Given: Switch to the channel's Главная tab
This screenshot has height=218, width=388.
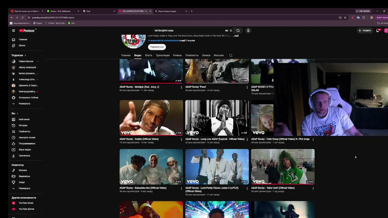Looking at the screenshot, I should [x=126, y=55].
